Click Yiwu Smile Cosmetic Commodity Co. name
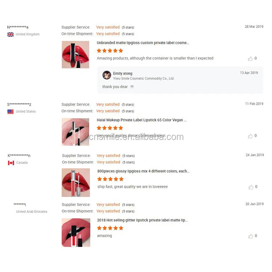This screenshot has width=272, height=272. coord(144,79)
